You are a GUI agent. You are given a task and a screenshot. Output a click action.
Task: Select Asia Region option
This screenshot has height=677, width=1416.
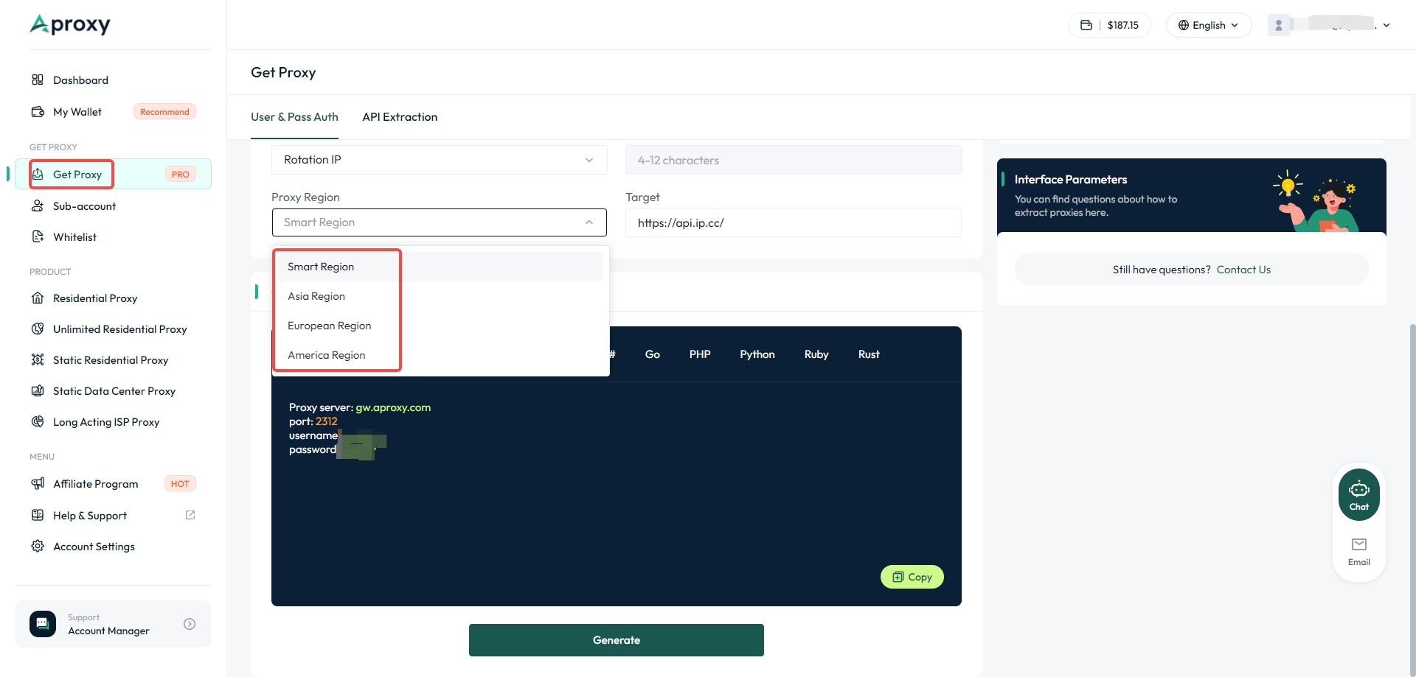(440, 296)
